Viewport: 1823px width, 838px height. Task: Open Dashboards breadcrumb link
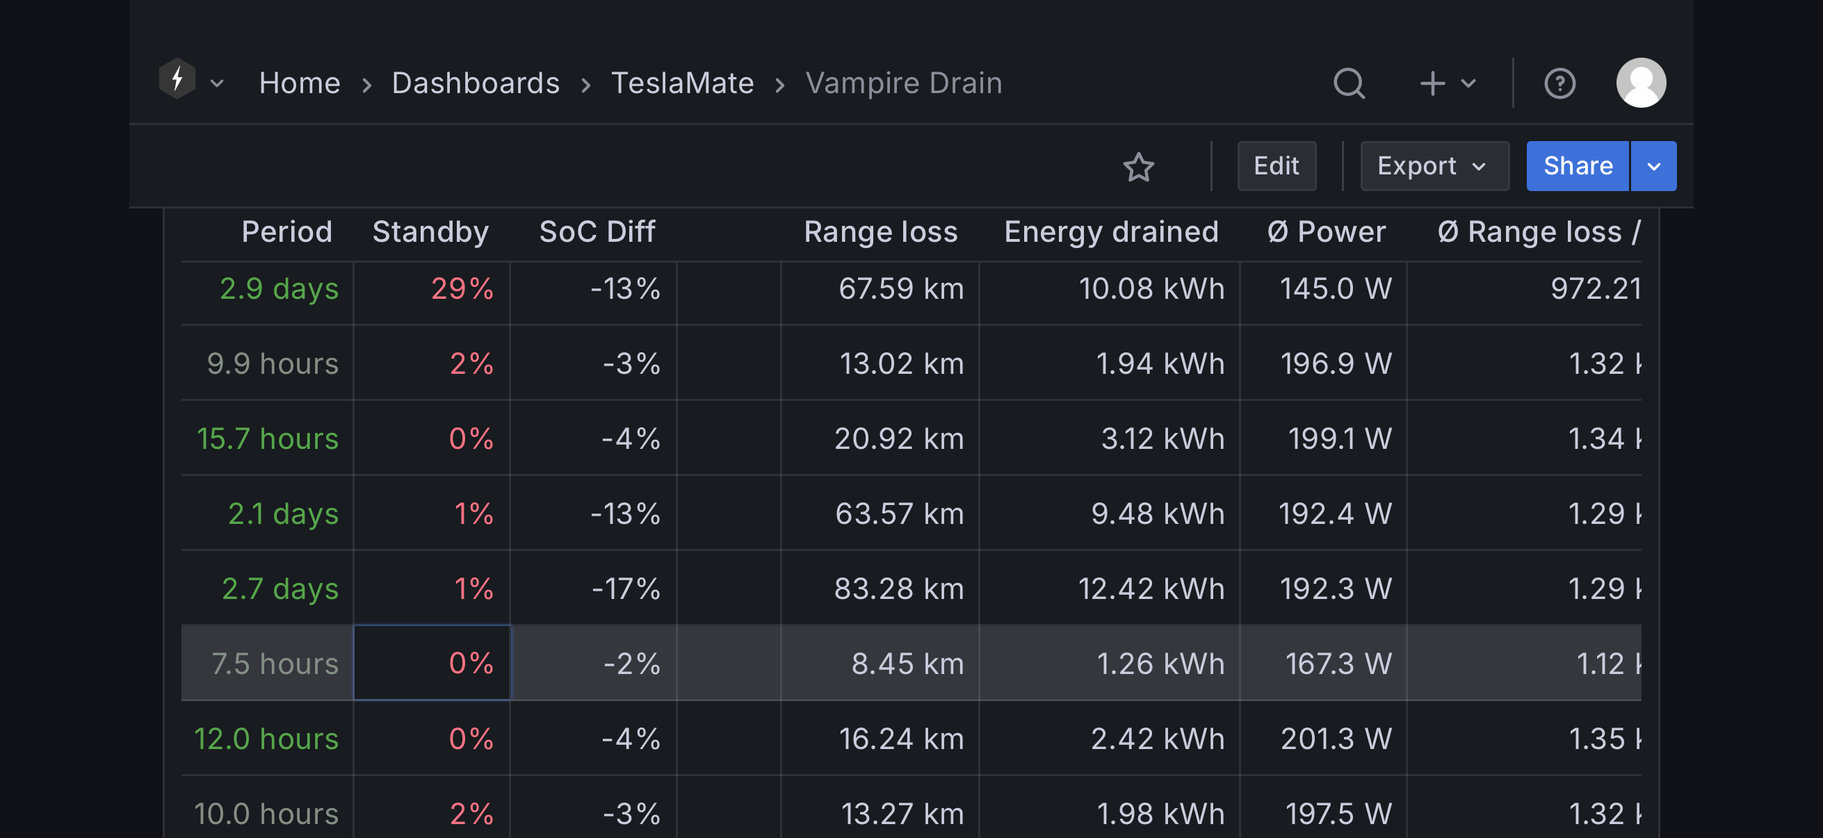click(476, 83)
